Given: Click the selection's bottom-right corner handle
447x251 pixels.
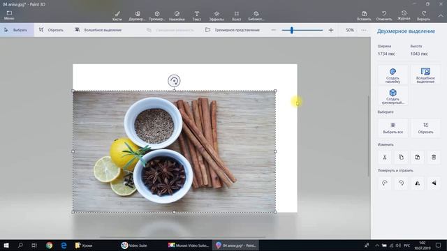Looking at the screenshot, I should tap(275, 212).
